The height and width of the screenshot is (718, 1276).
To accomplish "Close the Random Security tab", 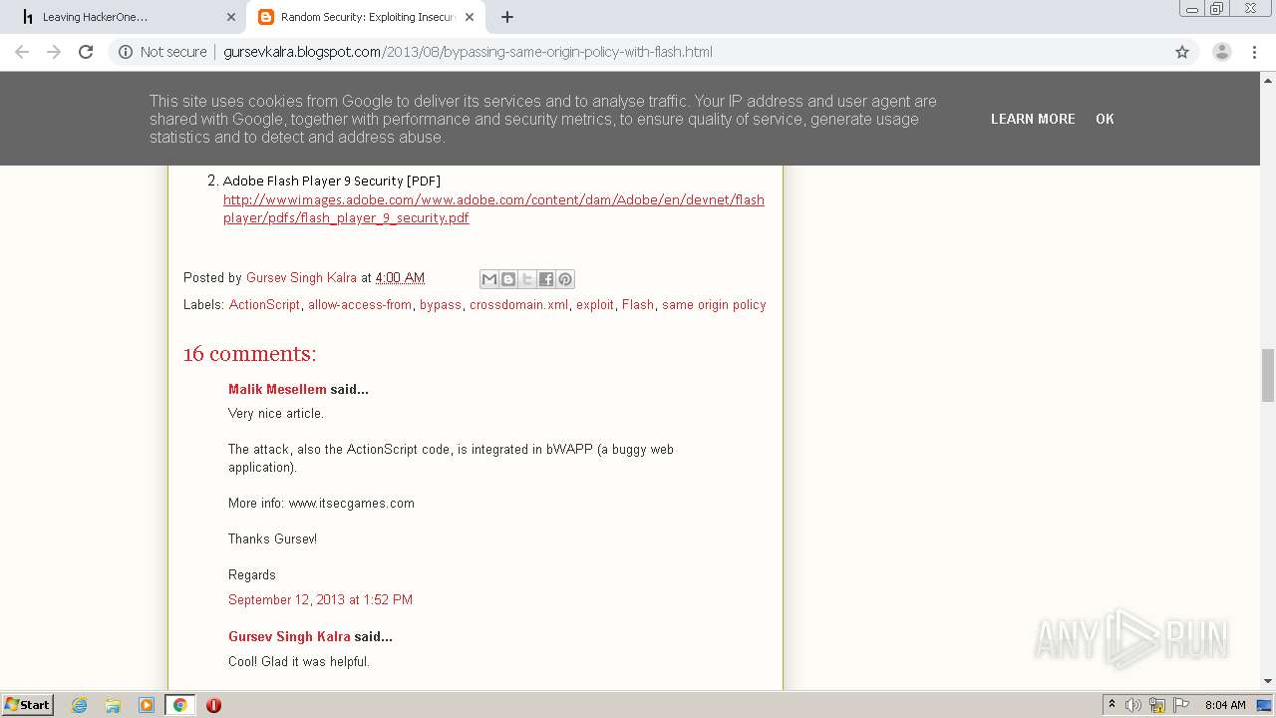I will (x=470, y=17).
